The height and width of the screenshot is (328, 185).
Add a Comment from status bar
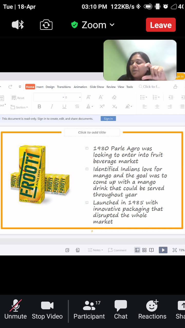[117, 250]
